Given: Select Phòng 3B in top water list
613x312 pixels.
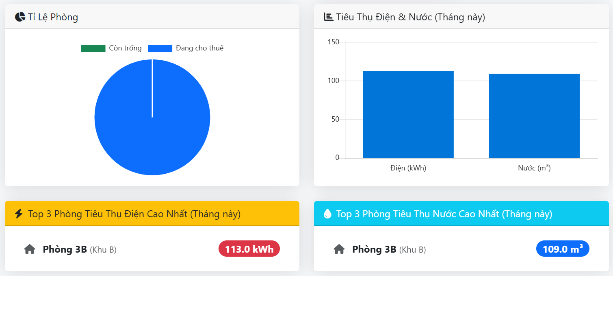Looking at the screenshot, I should (x=374, y=249).
